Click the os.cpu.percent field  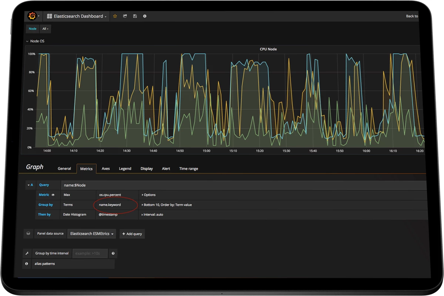click(x=117, y=195)
